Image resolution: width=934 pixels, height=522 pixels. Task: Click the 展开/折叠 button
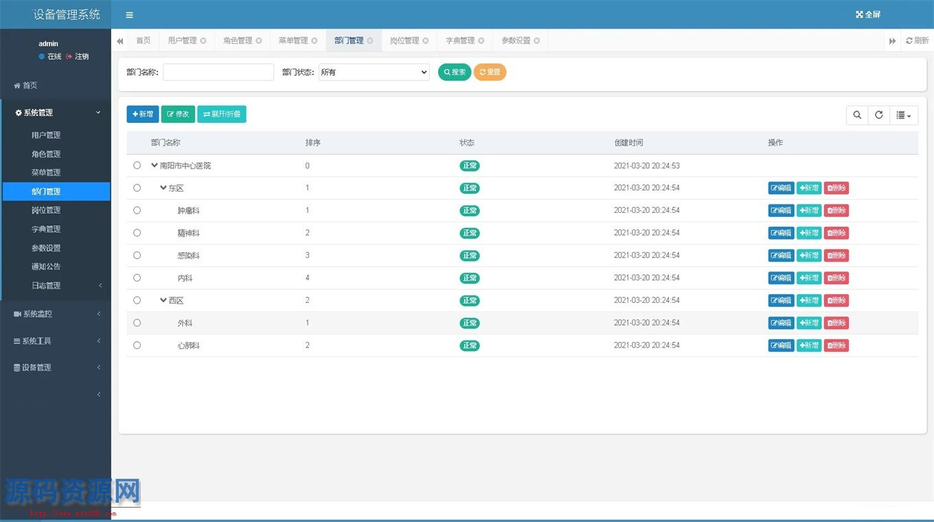tap(222, 114)
